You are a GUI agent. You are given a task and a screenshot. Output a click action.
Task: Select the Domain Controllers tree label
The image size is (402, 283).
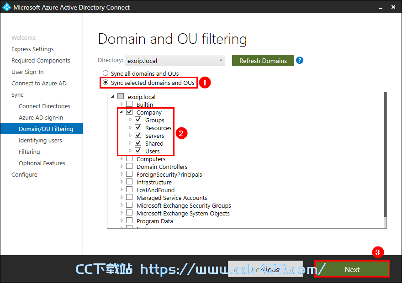(162, 167)
